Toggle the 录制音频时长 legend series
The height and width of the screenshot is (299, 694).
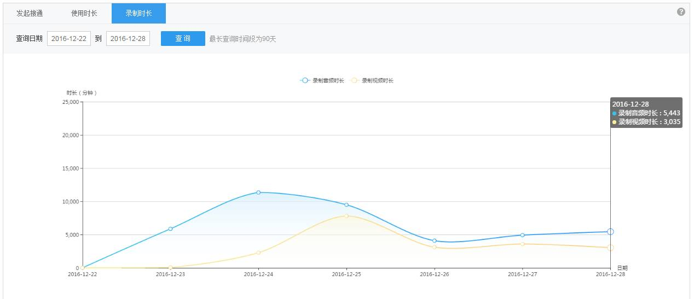tap(322, 80)
